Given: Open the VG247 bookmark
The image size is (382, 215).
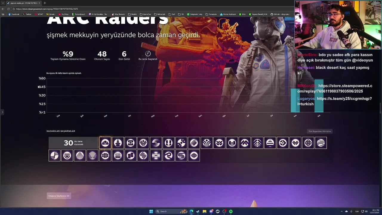Looking at the screenshot, I should click(x=39, y=14).
